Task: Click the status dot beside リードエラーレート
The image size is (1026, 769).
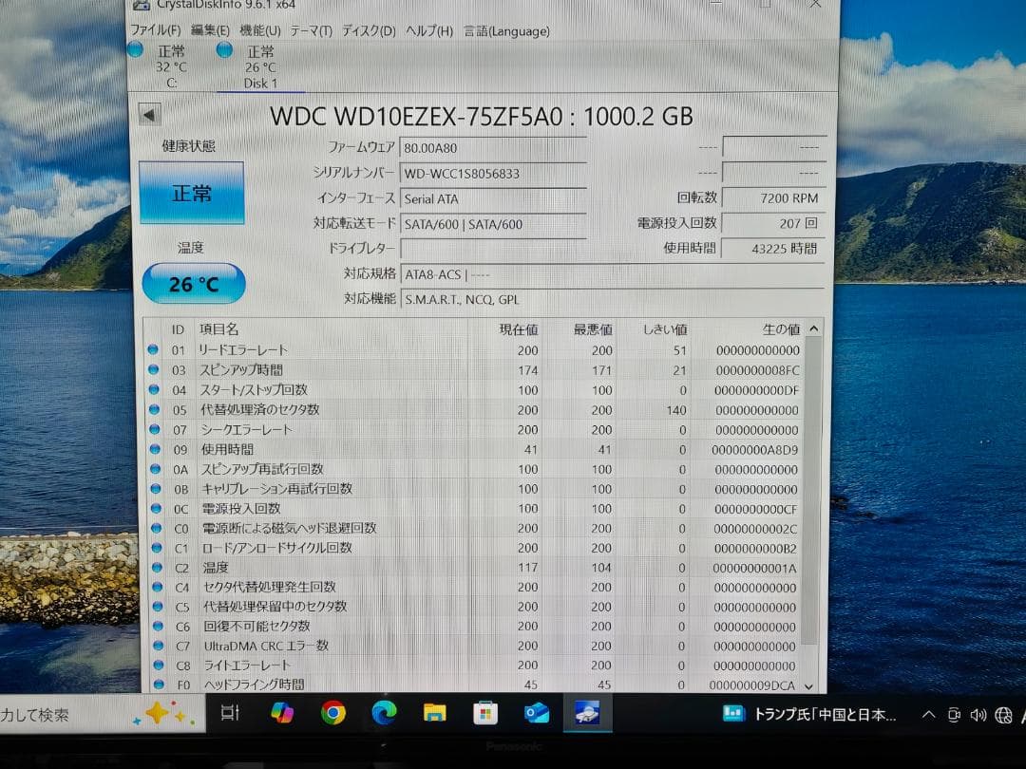Action: [154, 349]
